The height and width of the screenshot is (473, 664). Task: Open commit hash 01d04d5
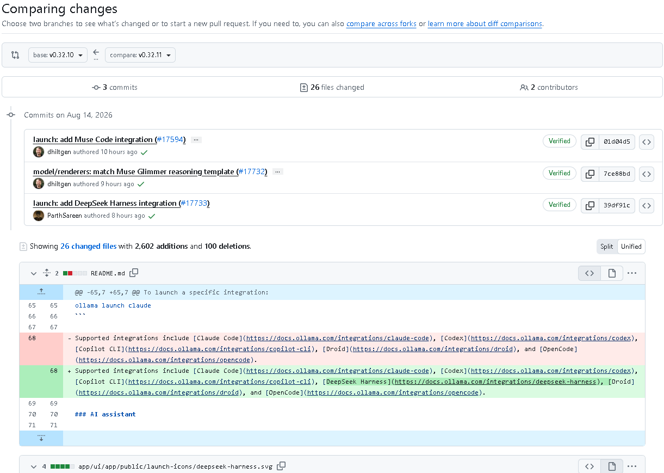[x=617, y=142]
